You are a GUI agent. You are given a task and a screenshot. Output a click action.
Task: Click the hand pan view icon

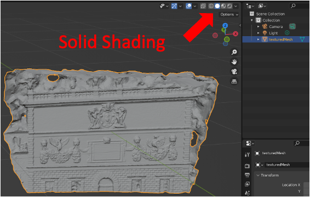[234, 62]
